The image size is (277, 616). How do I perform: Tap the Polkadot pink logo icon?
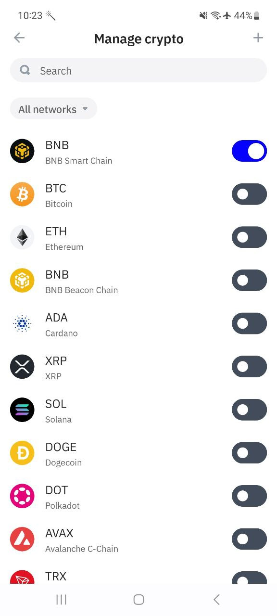tap(22, 496)
